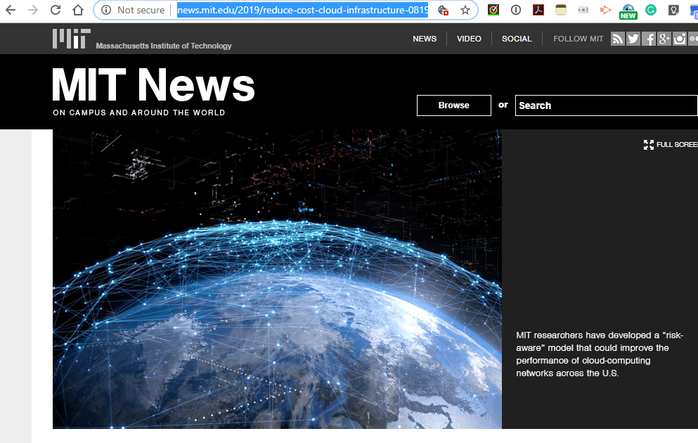This screenshot has width=698, height=443.
Task: Switch to the VIDEO section
Action: tap(469, 39)
